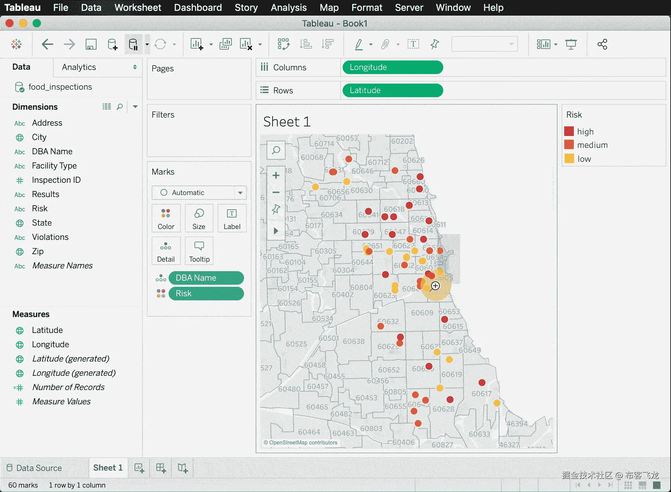
Task: Click the Sort Ascending toolbar icon
Action: click(x=306, y=44)
